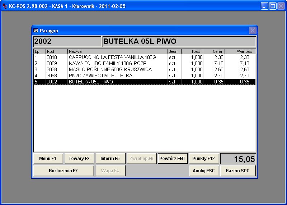This screenshot has width=287, height=205.
Task: Click code cell 3098
Action: [52, 76]
